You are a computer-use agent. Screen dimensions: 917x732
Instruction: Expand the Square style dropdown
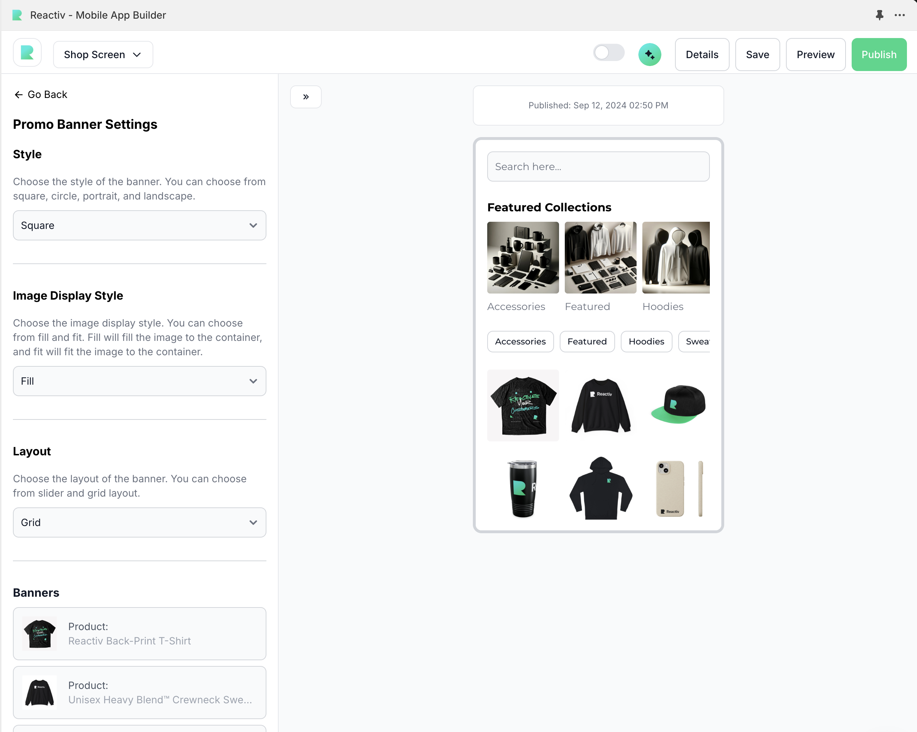(140, 225)
